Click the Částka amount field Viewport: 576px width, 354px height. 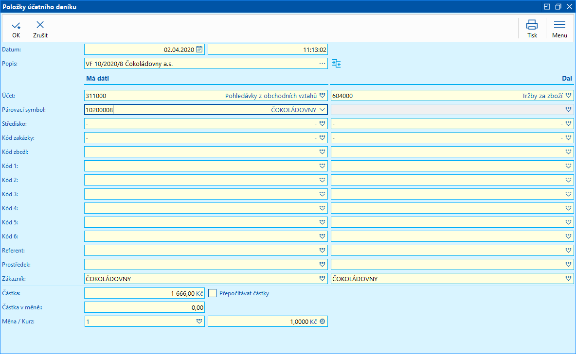click(144, 293)
